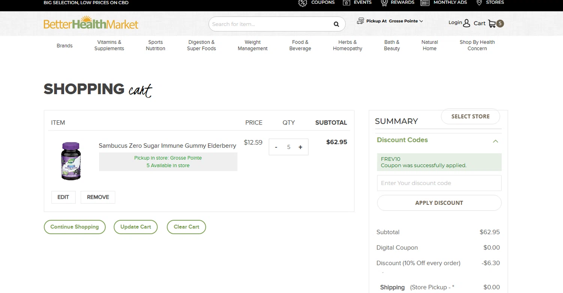Click the Apply Discount button
The image size is (563, 293).
tap(439, 203)
